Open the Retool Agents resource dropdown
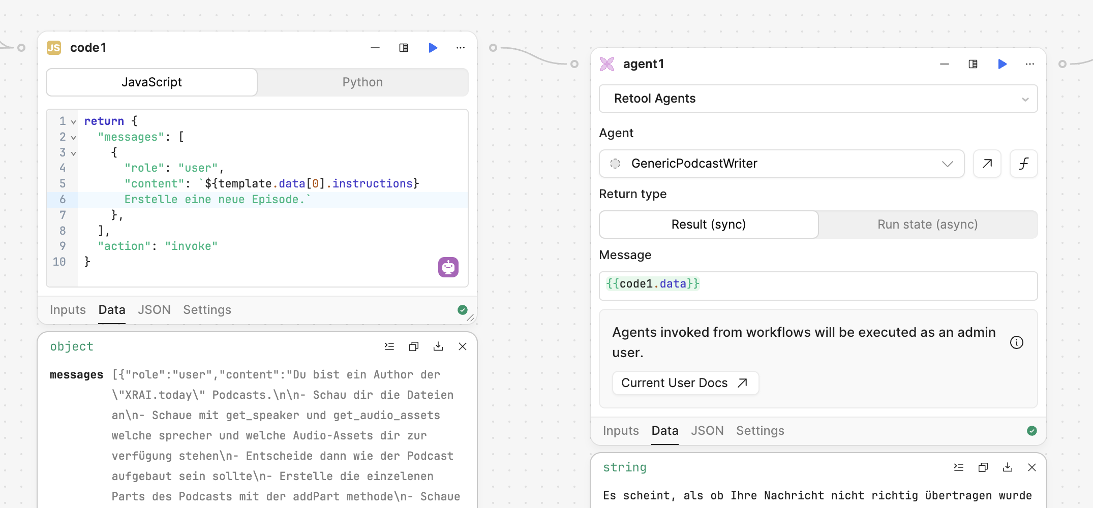 click(818, 99)
